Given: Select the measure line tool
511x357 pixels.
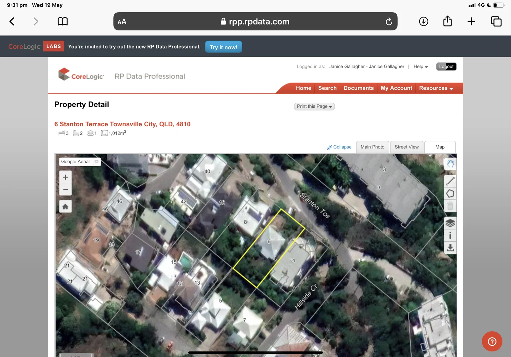Looking at the screenshot, I should pos(450,181).
